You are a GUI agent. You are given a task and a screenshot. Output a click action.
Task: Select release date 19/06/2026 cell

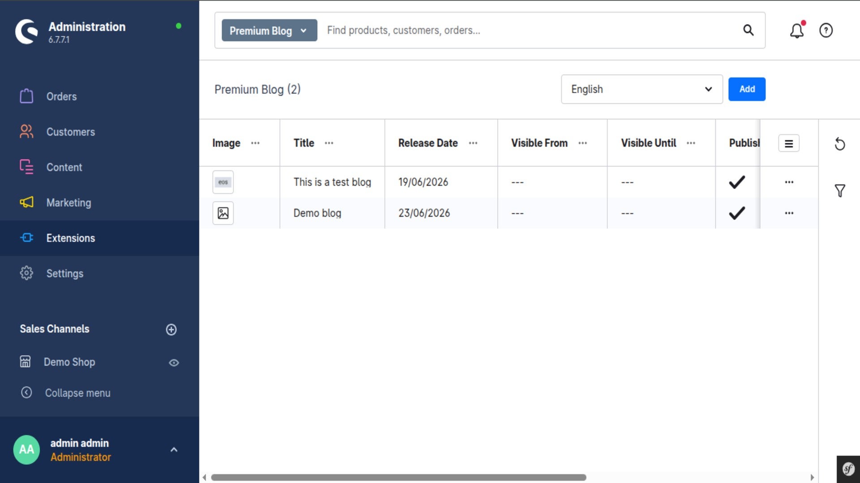[x=423, y=182]
